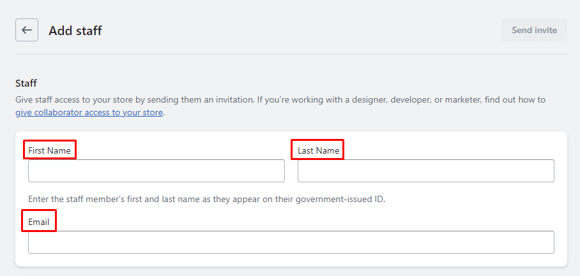Click the divider line below the page header
The image size is (580, 276).
(x=291, y=55)
